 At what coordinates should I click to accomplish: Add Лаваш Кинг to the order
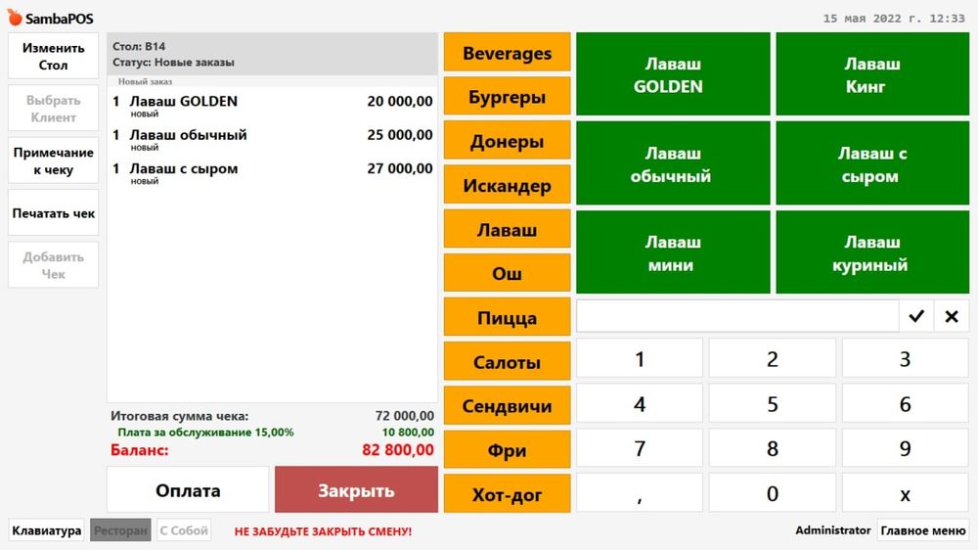[x=872, y=74]
